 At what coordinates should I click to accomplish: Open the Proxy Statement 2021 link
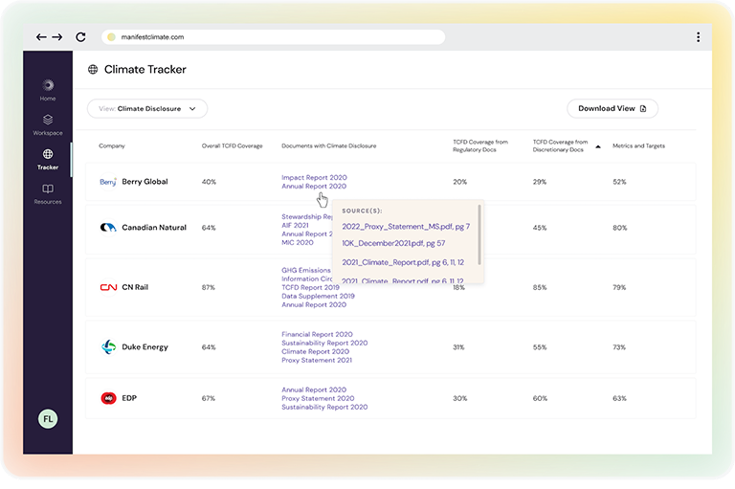tap(317, 360)
